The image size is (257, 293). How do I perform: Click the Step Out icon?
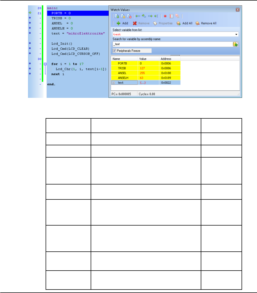[x=150, y=16]
